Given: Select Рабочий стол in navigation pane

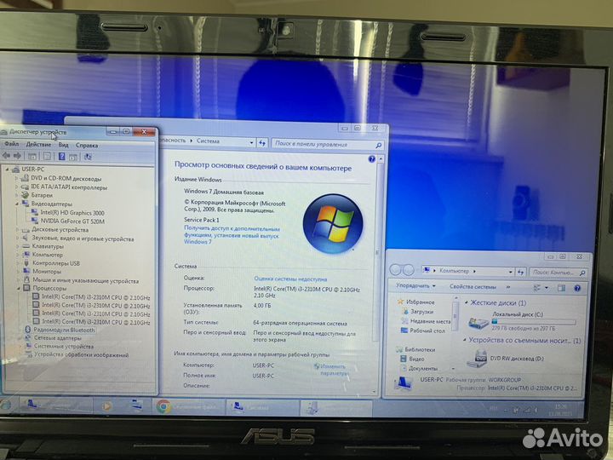Looking at the screenshot, I should tap(427, 331).
